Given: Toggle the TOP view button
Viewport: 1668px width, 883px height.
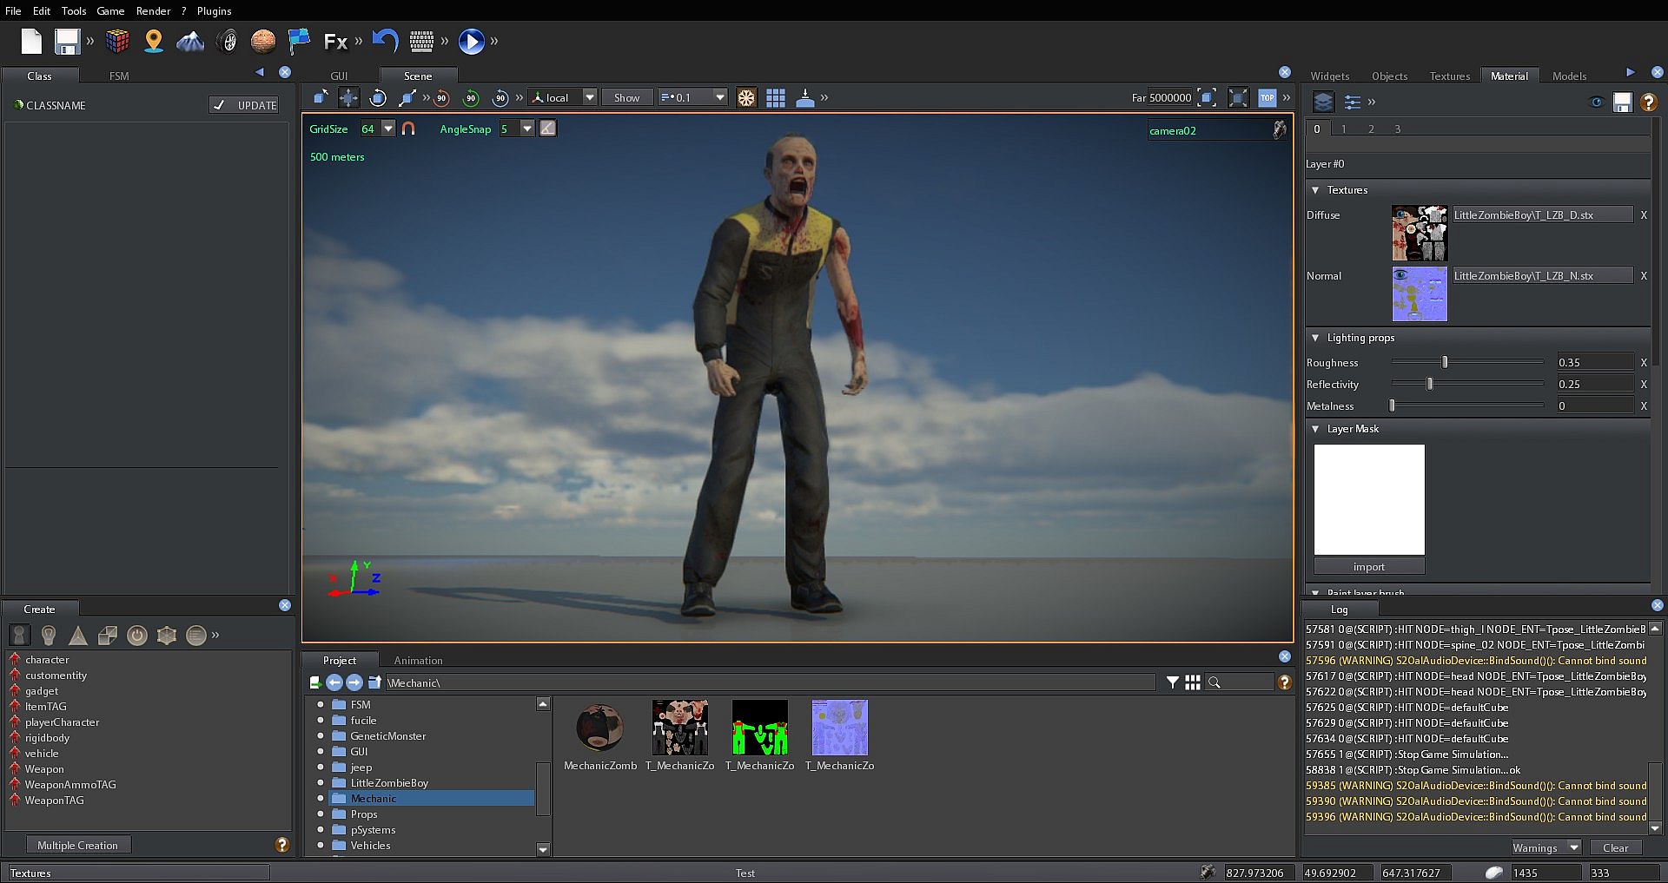Looking at the screenshot, I should (1268, 98).
